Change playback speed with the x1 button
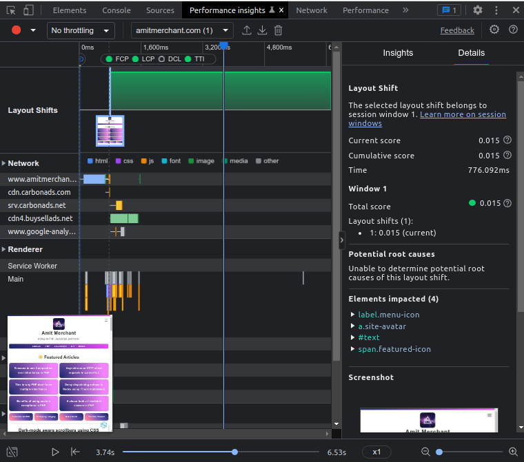The height and width of the screenshot is (462, 524). (376, 452)
